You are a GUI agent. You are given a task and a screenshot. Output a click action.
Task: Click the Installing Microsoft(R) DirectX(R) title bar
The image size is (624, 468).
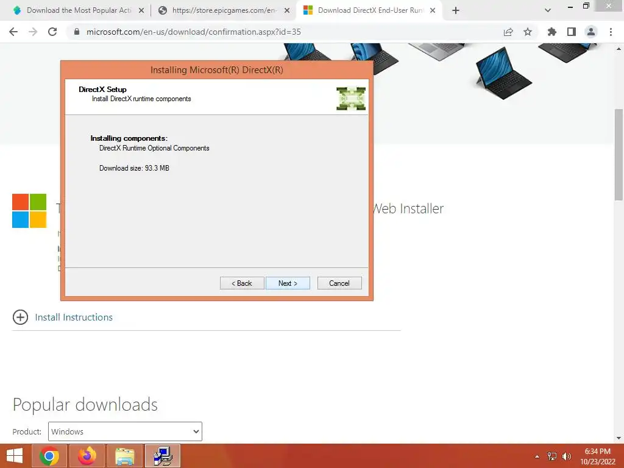(217, 70)
